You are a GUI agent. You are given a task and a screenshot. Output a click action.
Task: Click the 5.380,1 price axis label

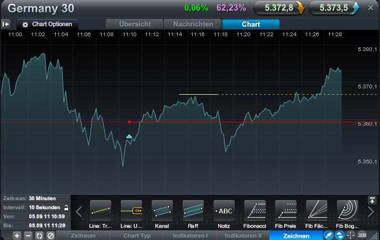[367, 49]
